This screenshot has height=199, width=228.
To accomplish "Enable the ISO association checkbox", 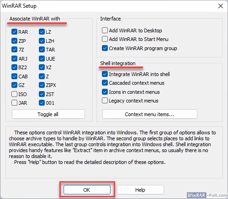I will click(x=14, y=94).
